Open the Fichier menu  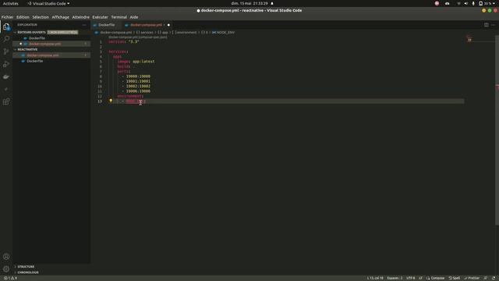(x=7, y=17)
